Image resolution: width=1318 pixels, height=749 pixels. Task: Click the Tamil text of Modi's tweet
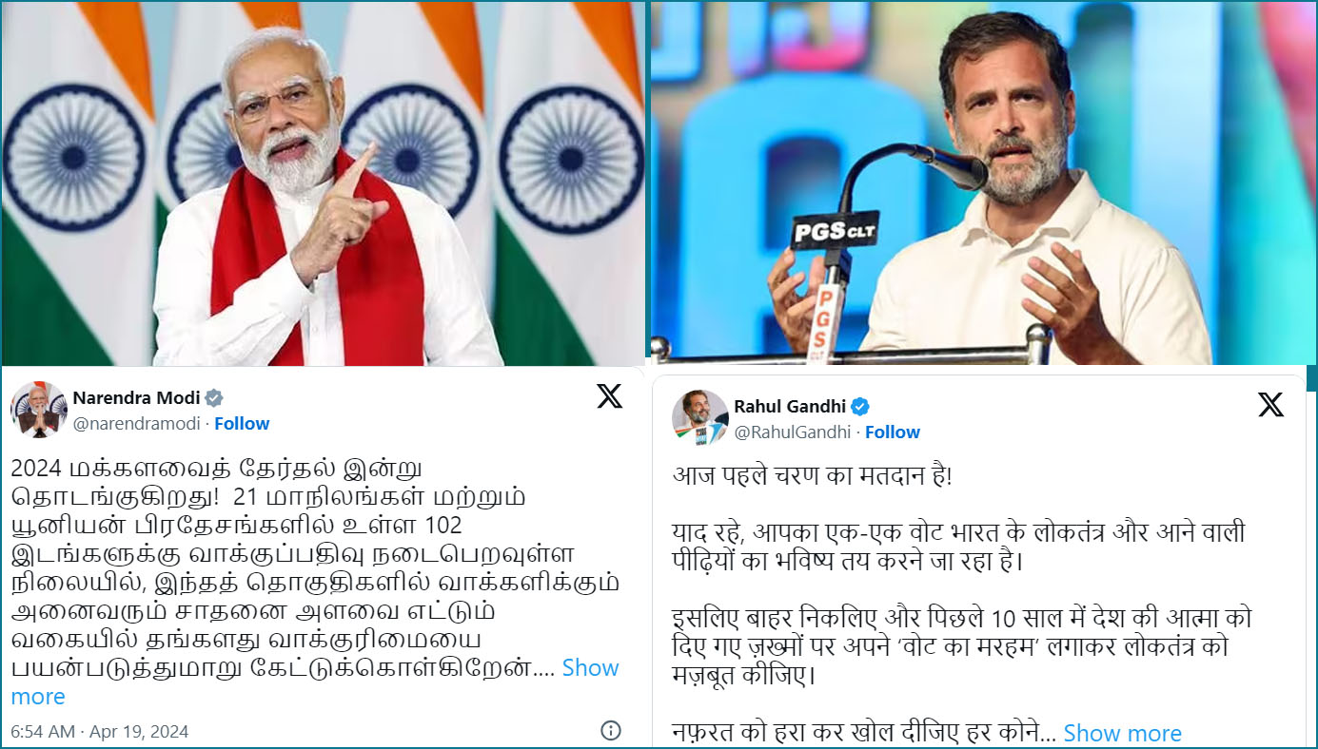tap(285, 567)
